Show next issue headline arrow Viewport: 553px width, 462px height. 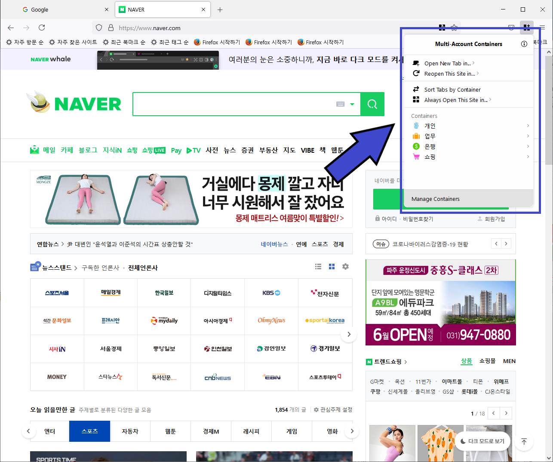click(506, 244)
